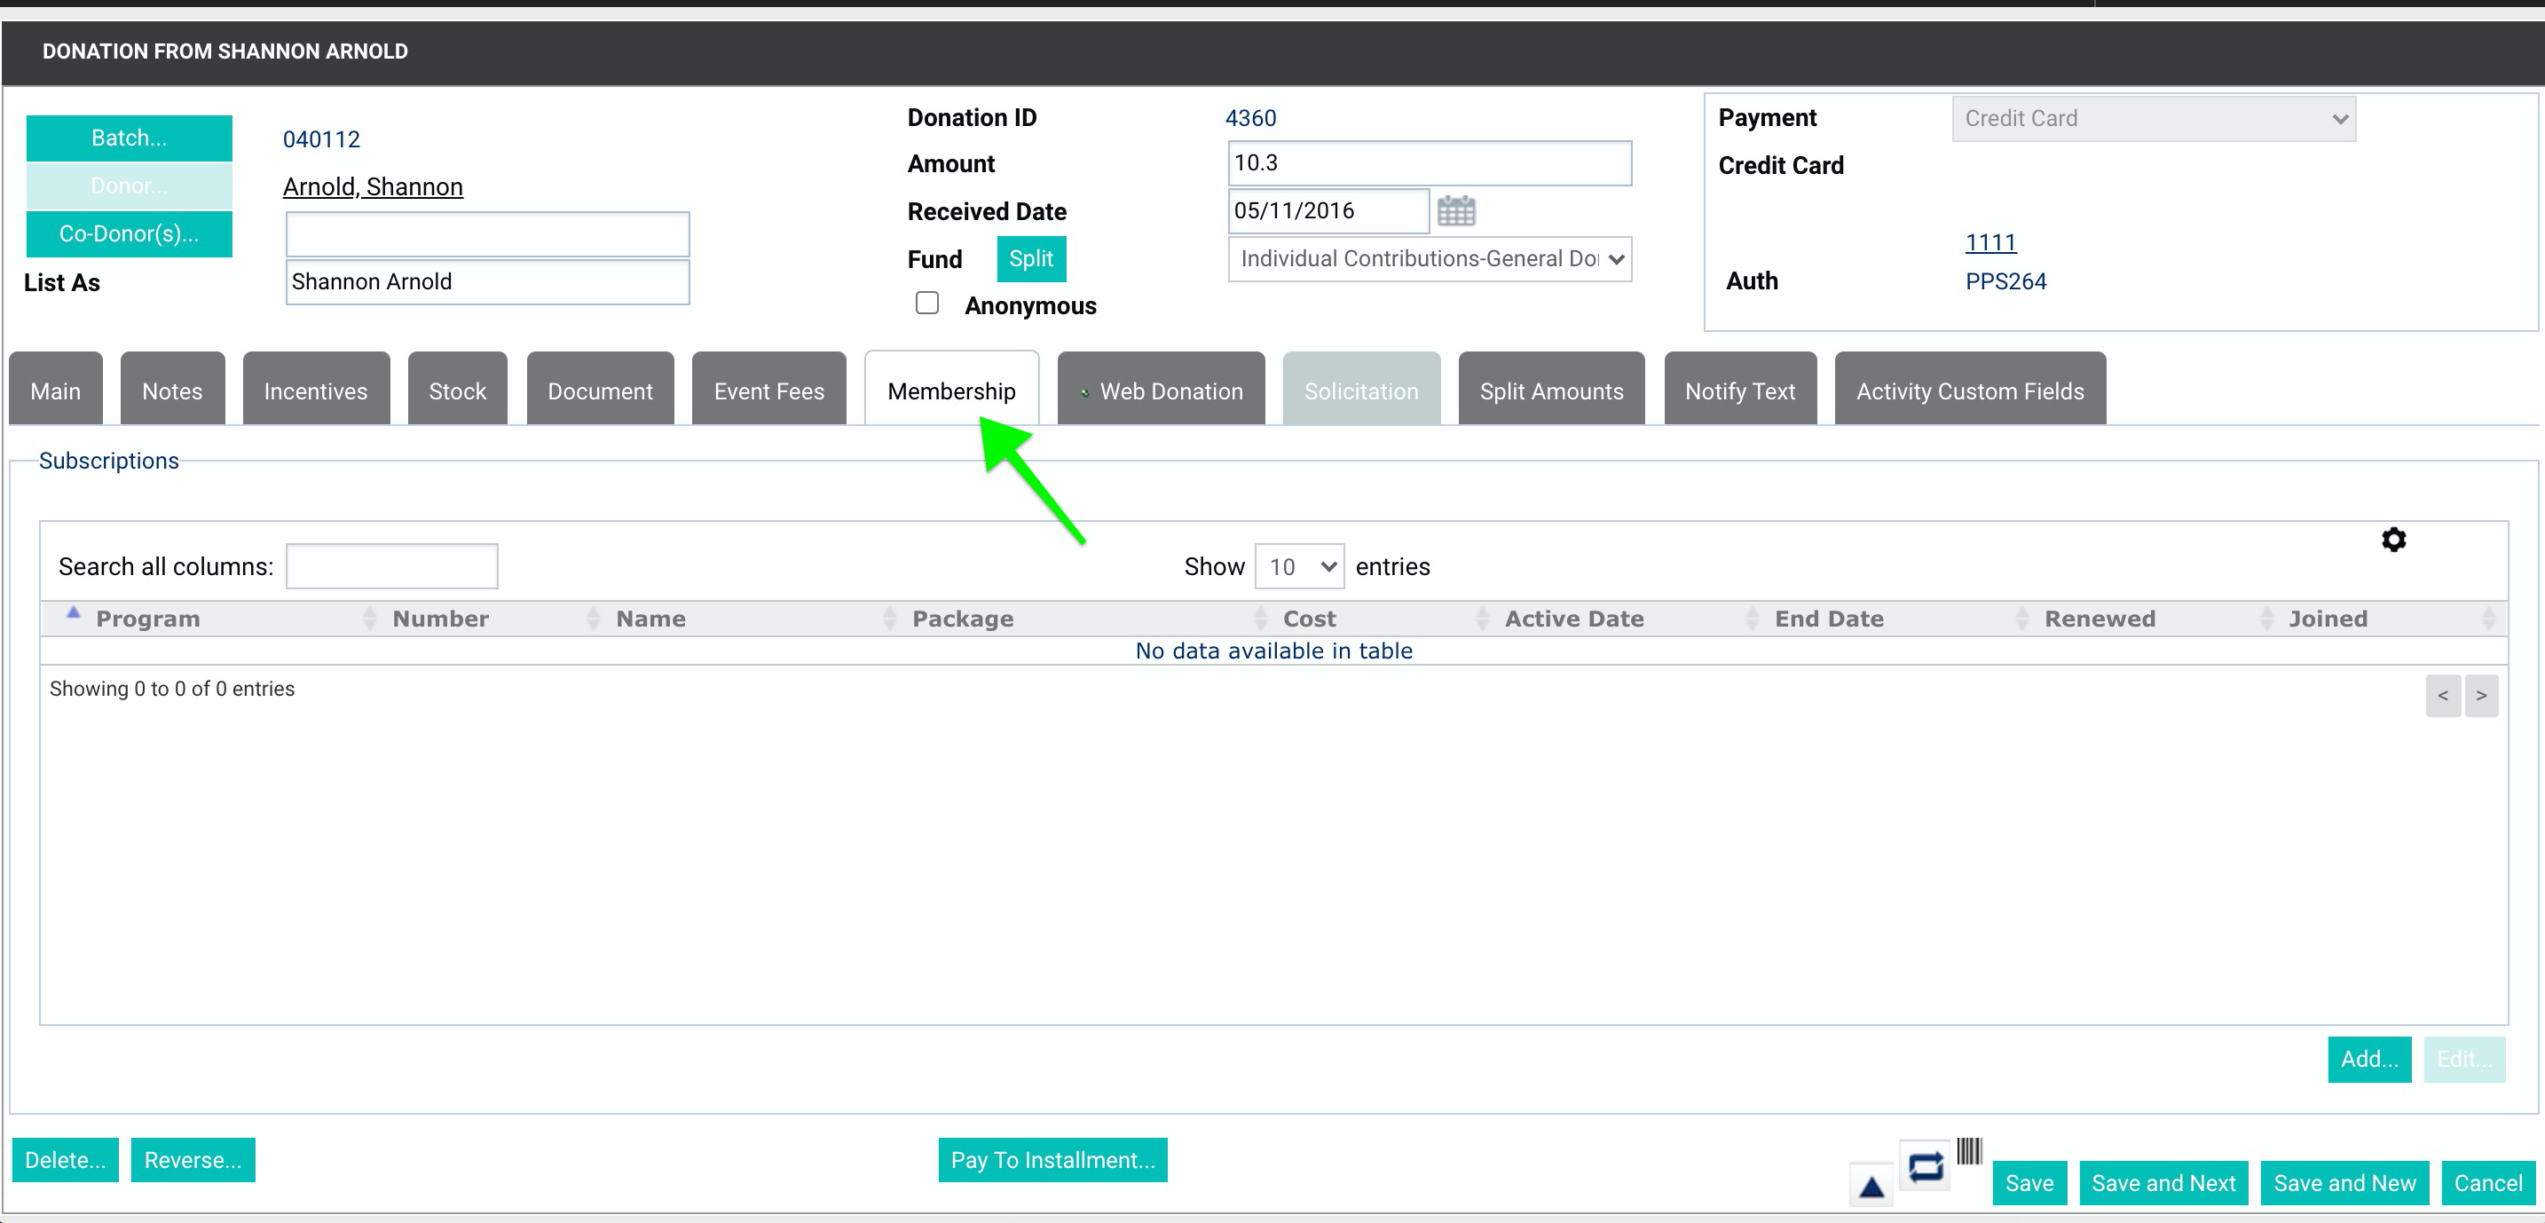
Task: Click the Add subscription button
Action: click(2369, 1059)
